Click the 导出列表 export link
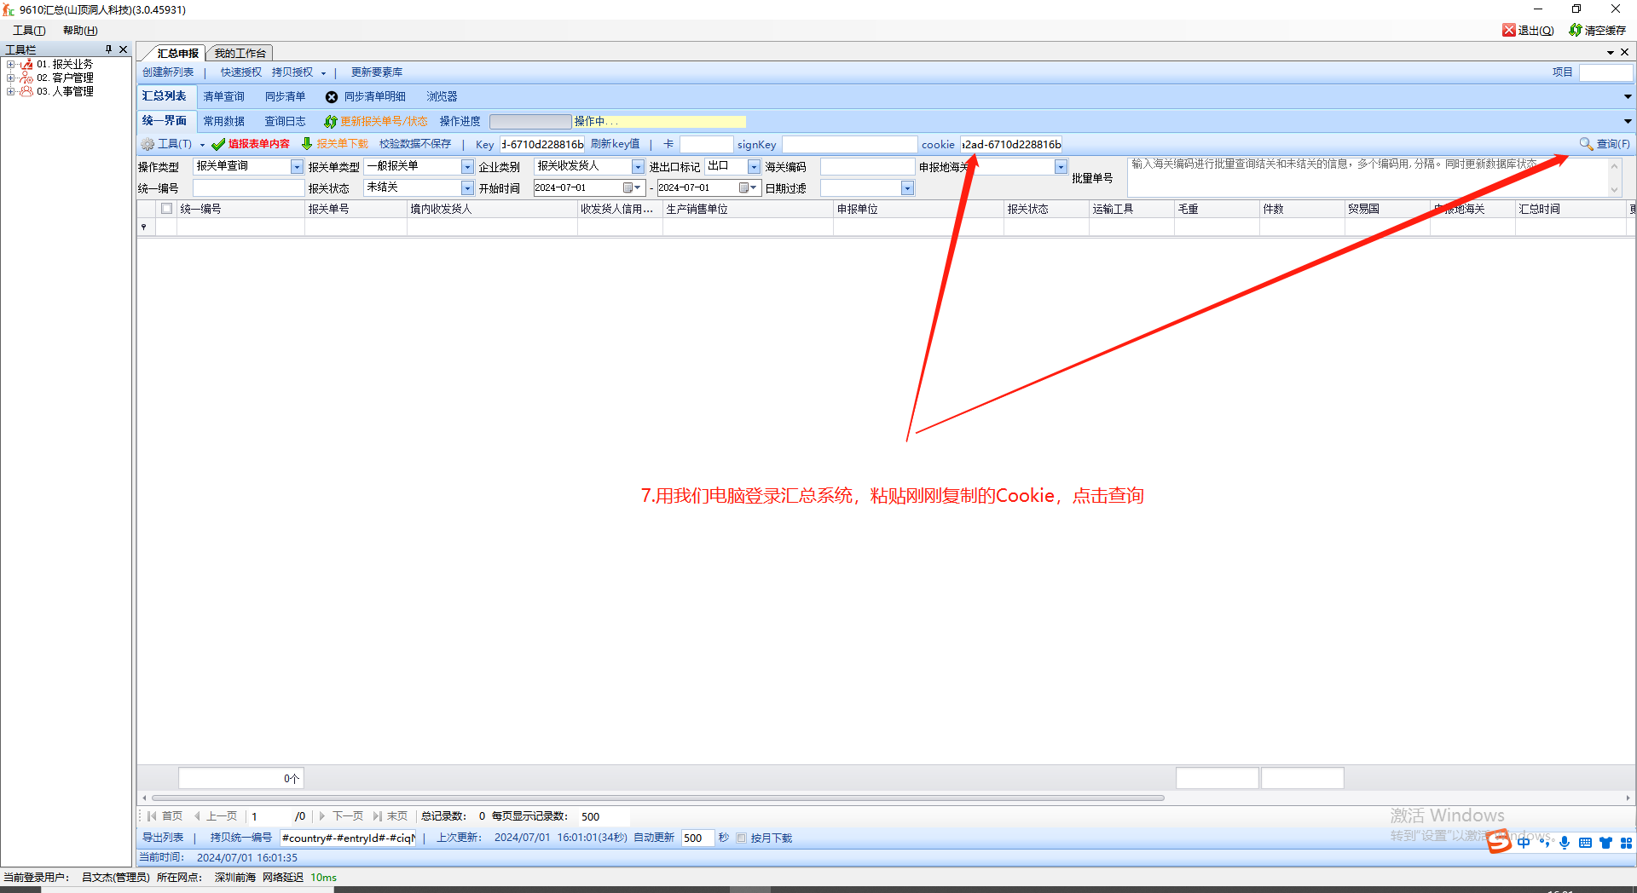The height and width of the screenshot is (893, 1637). point(163,838)
